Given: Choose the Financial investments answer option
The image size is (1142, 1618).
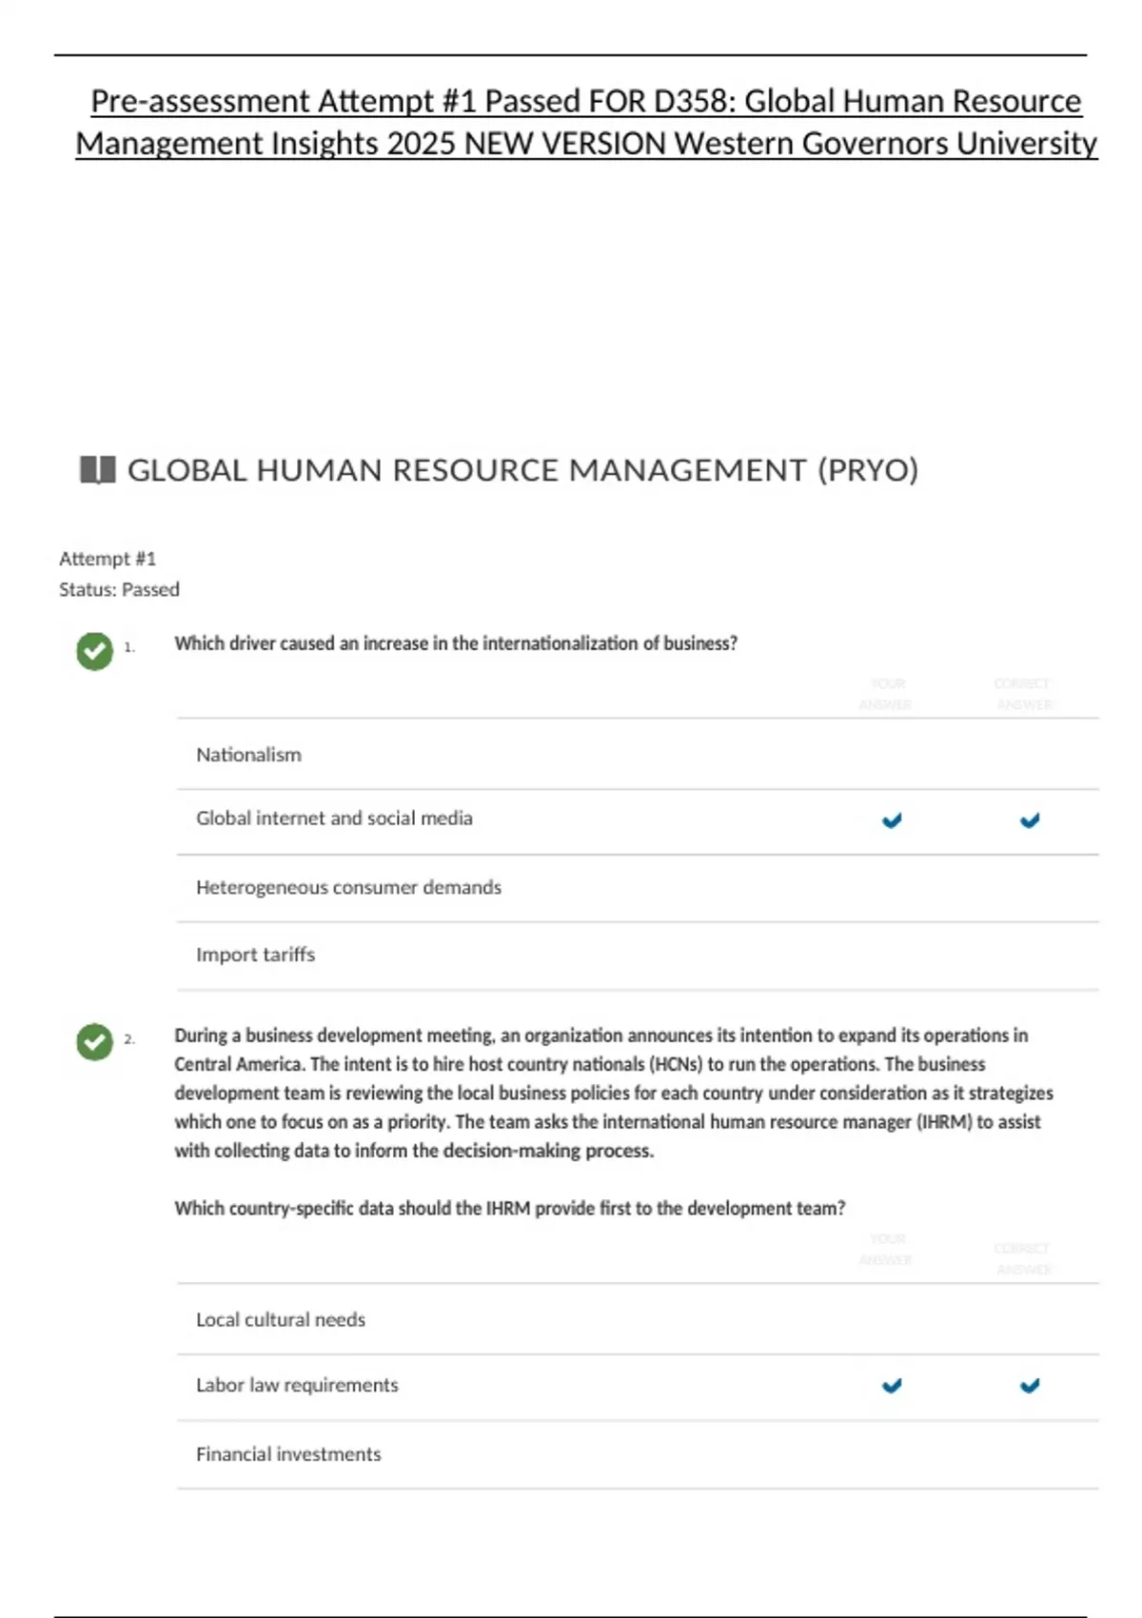Looking at the screenshot, I should [x=288, y=1454].
